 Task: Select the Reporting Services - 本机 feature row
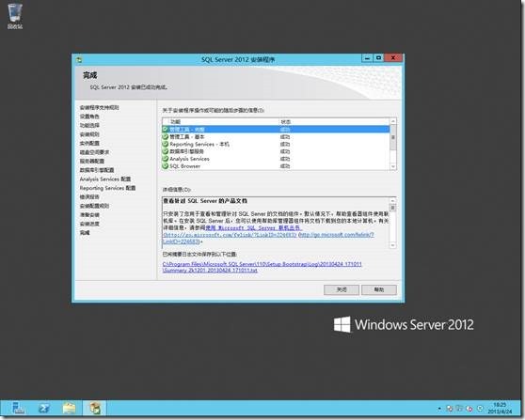[277, 144]
